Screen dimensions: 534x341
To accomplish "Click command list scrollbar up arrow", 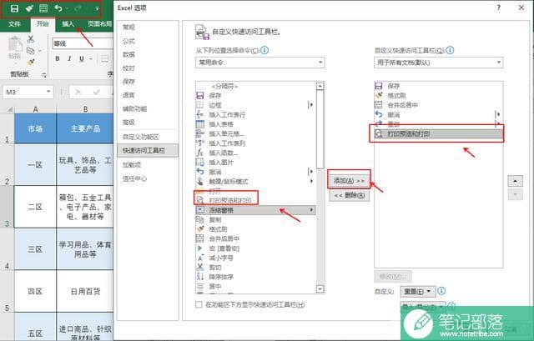I will [x=320, y=86].
